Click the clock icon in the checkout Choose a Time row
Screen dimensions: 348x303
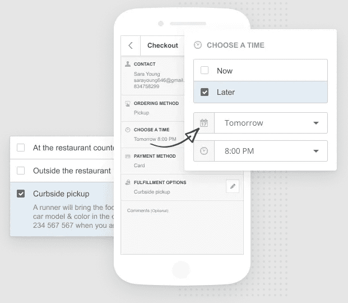tap(128, 130)
